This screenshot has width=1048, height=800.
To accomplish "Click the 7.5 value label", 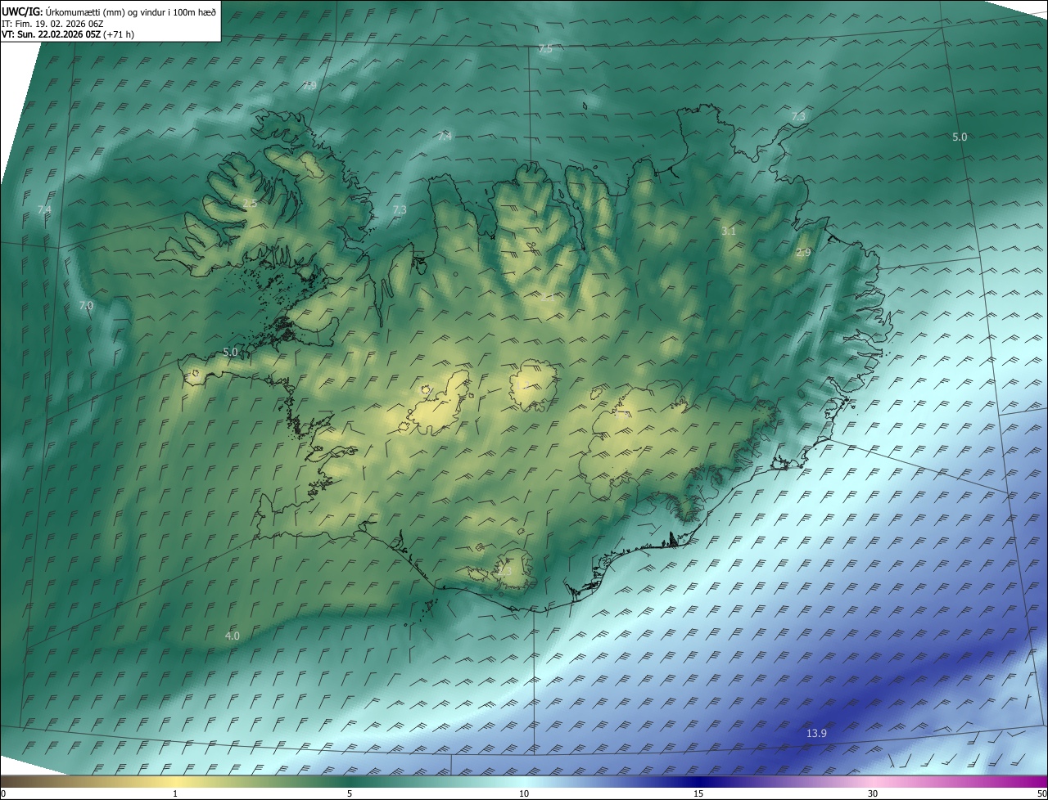I will pos(545,49).
